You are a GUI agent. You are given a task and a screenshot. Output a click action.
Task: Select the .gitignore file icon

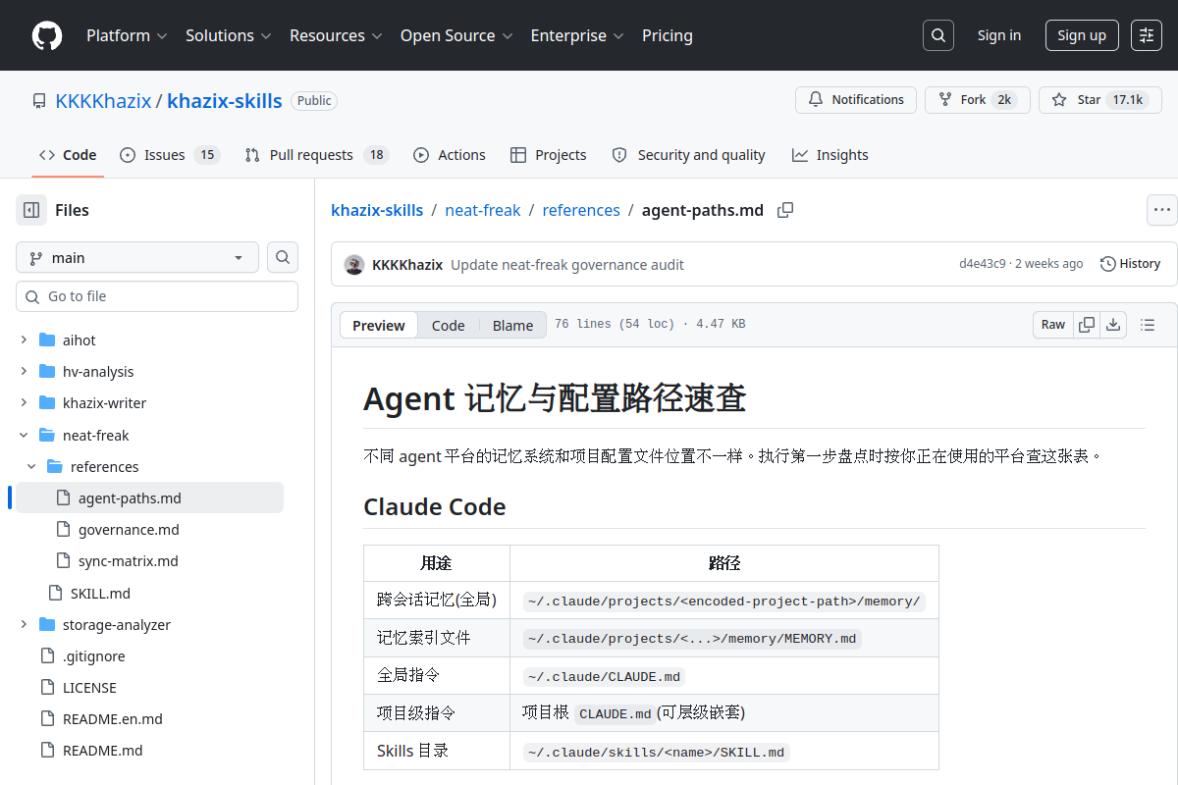[x=46, y=656]
